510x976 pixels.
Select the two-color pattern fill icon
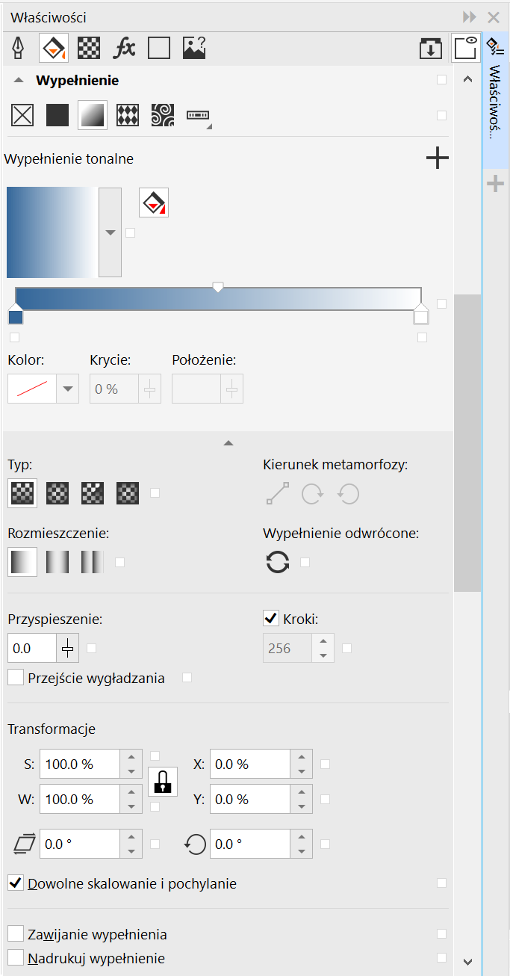(x=128, y=115)
